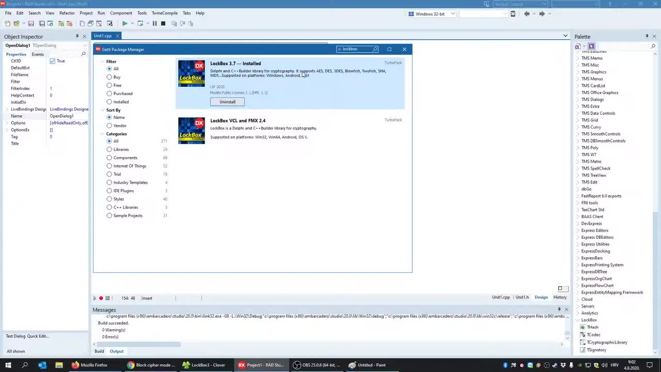Click the LockBox 3.7 package thumbnail
Viewport: 661px width, 372px height.
192,73
